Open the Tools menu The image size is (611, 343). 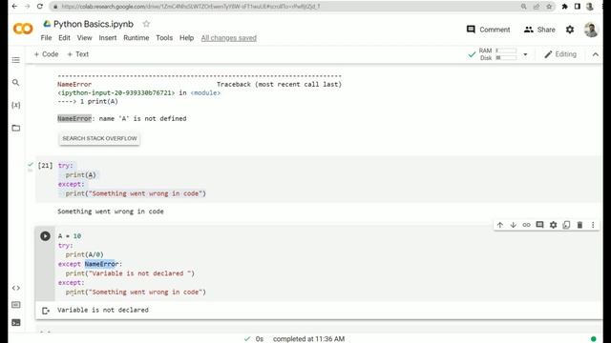(x=164, y=38)
